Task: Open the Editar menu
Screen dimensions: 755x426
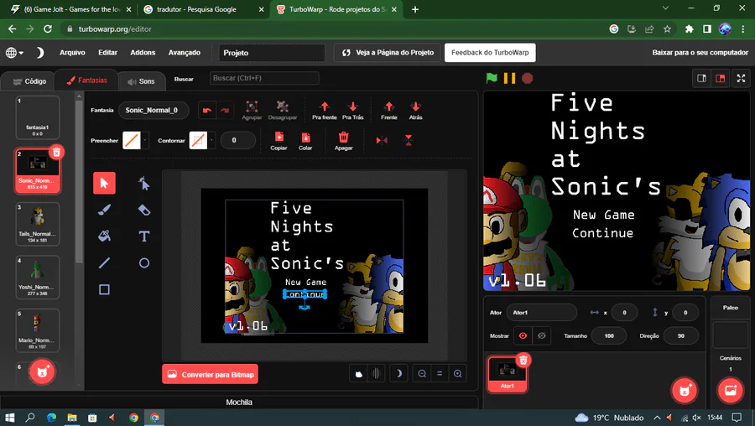Action: tap(108, 53)
